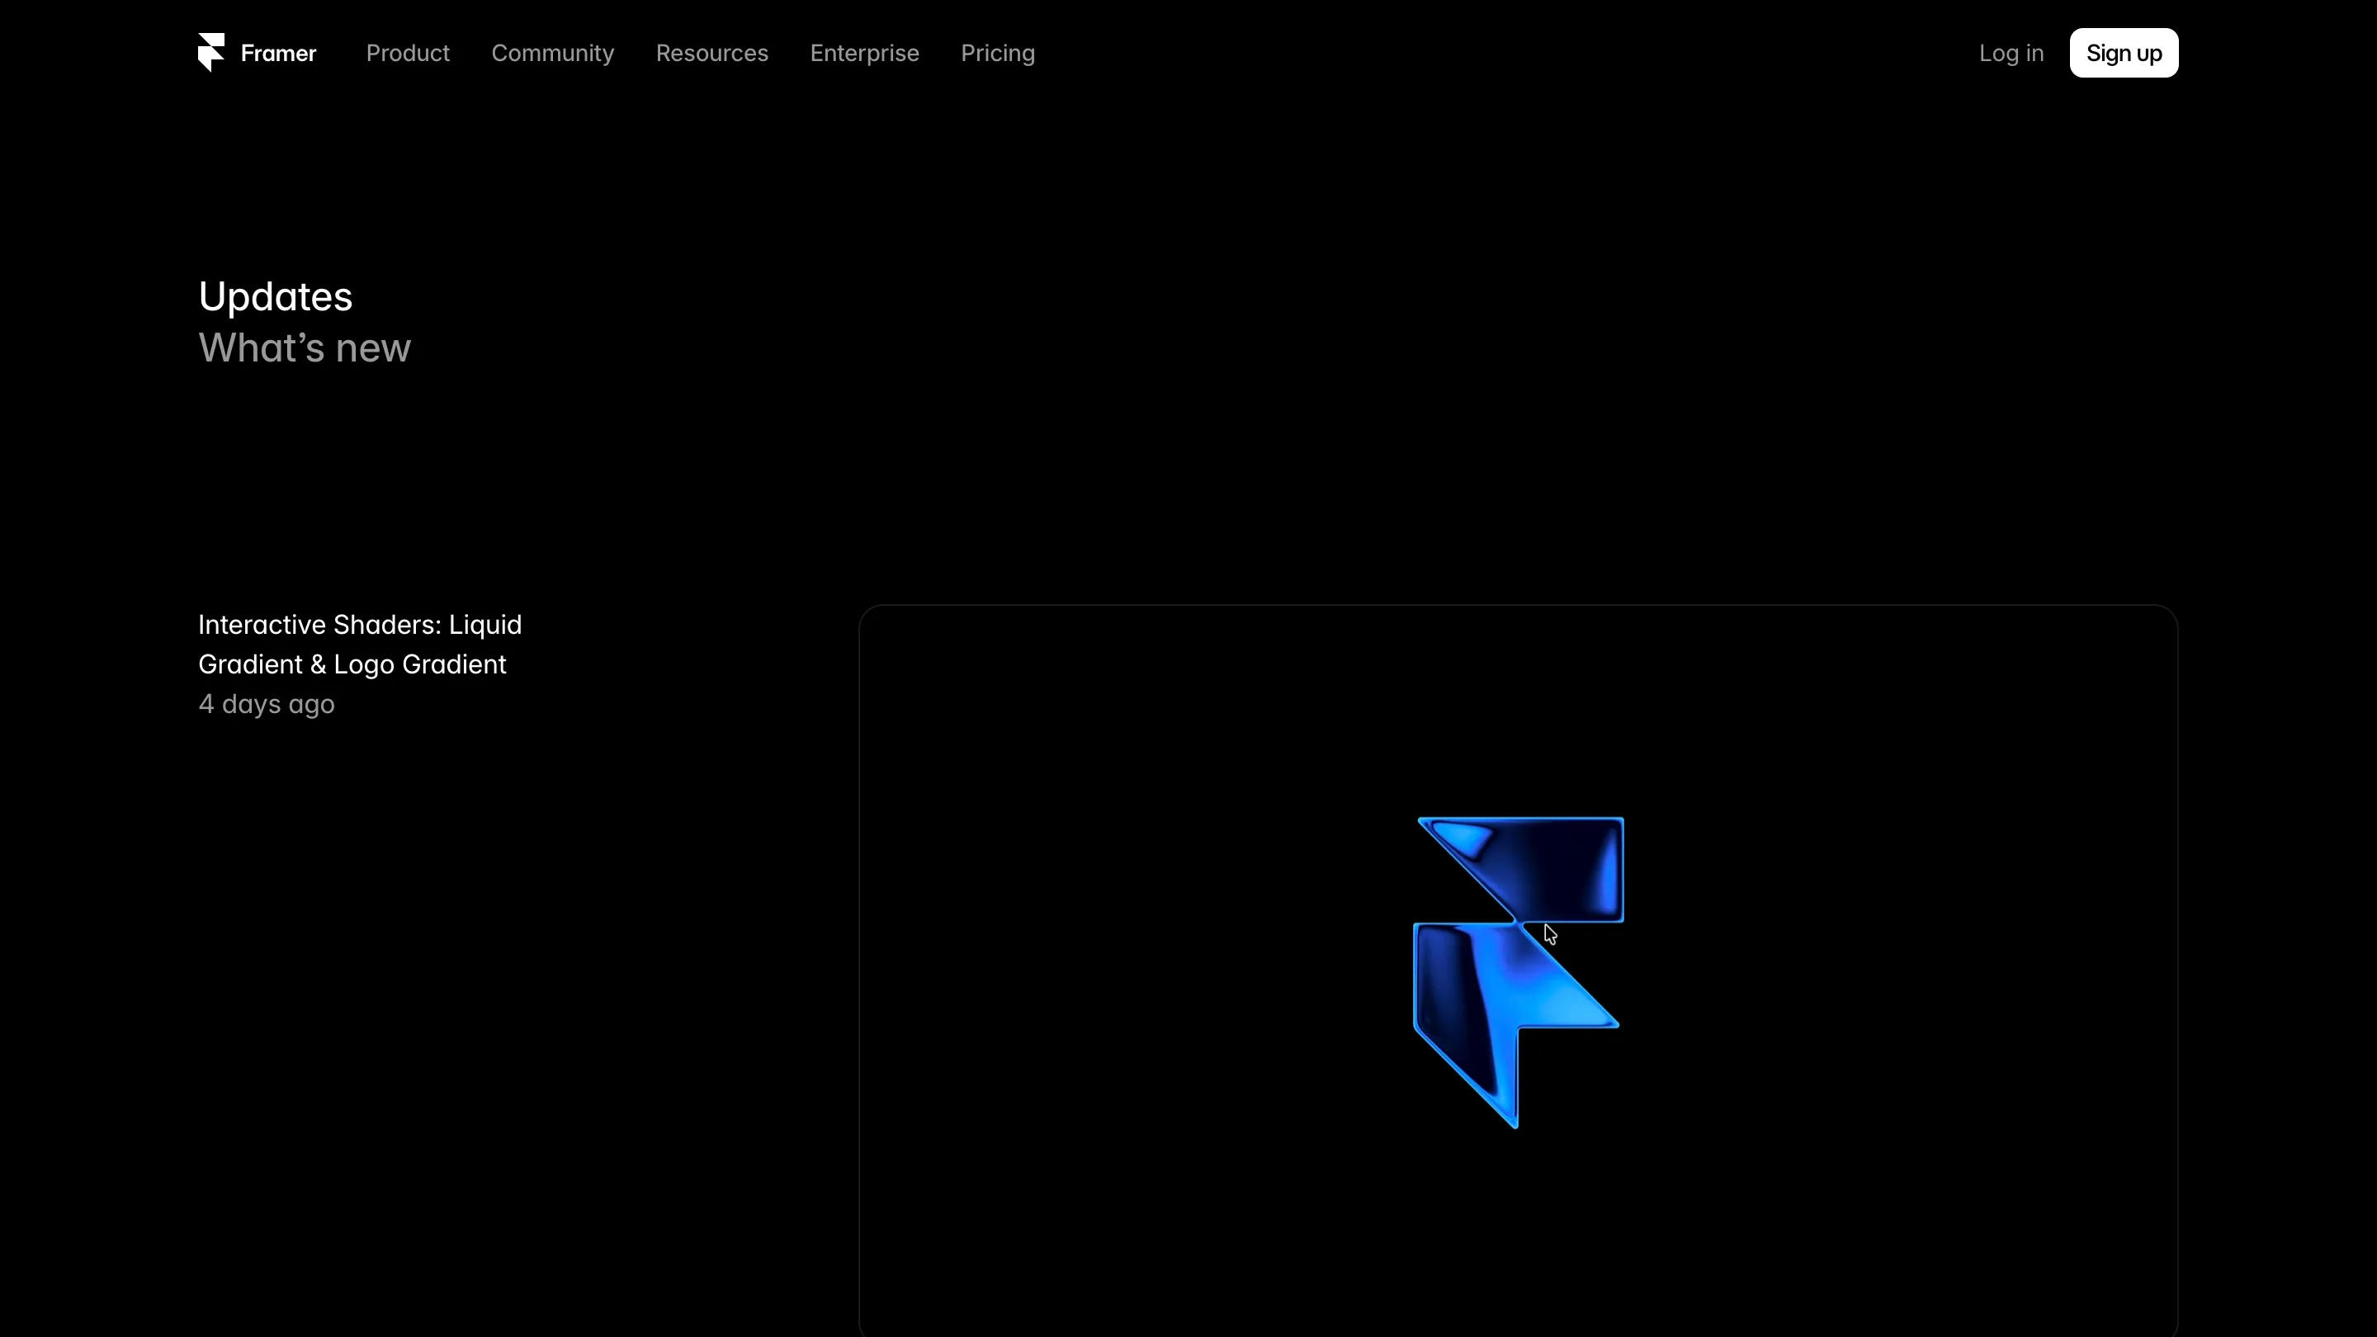Open the Enterprise page
The width and height of the screenshot is (2377, 1337).
coord(865,54)
